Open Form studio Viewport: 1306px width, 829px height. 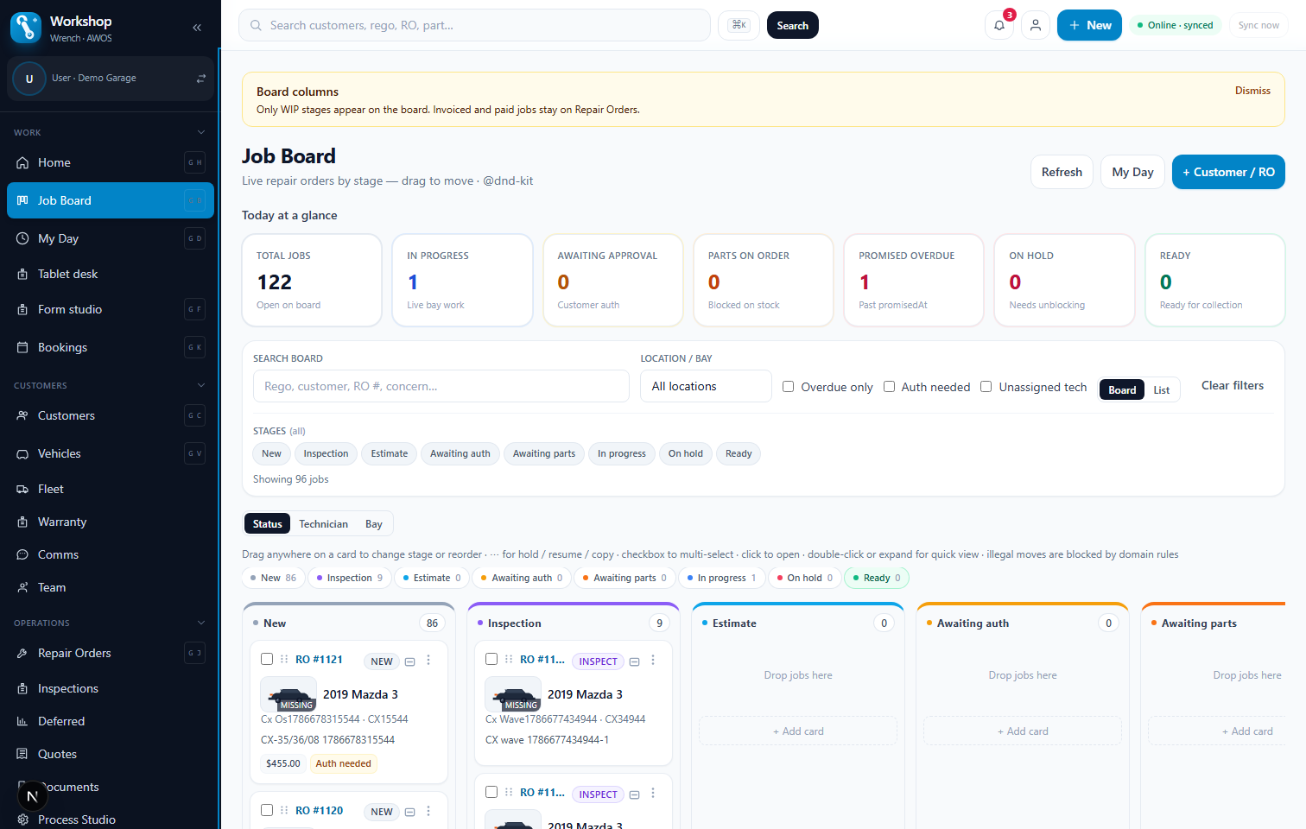pyautogui.click(x=111, y=309)
